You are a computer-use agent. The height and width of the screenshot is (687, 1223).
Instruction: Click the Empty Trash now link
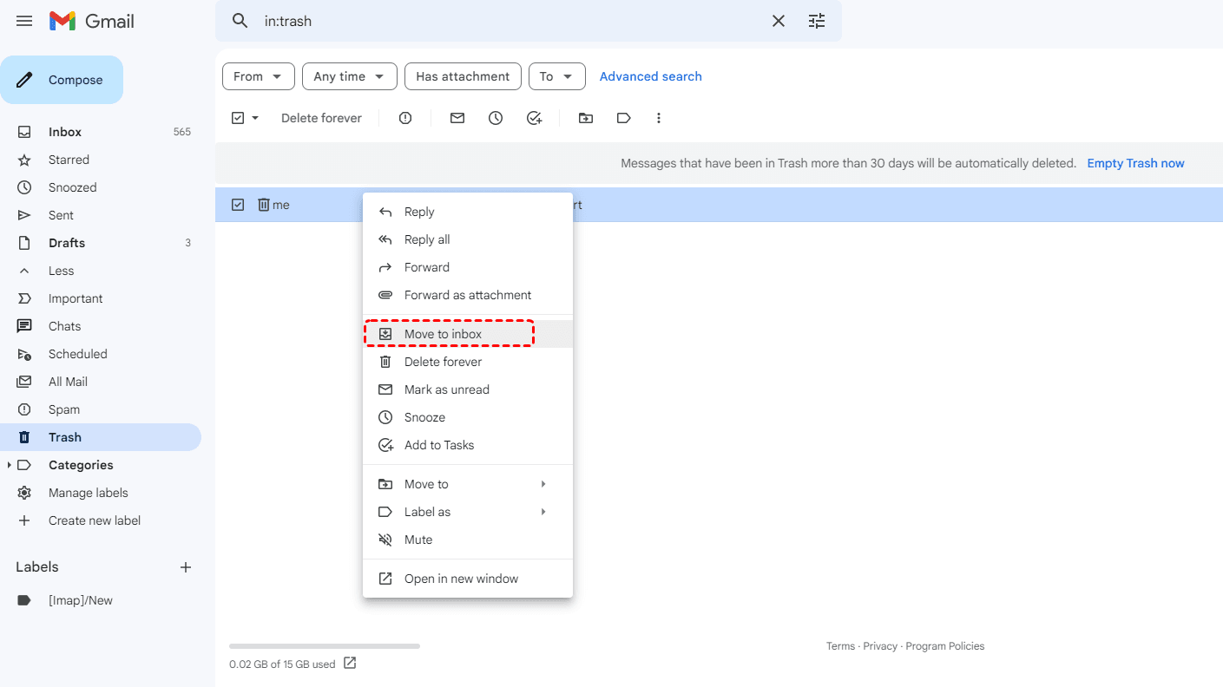click(x=1135, y=163)
